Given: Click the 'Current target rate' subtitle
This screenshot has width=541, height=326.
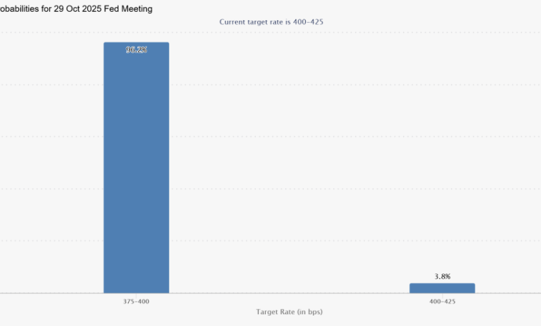Looking at the screenshot, I should coord(271,22).
